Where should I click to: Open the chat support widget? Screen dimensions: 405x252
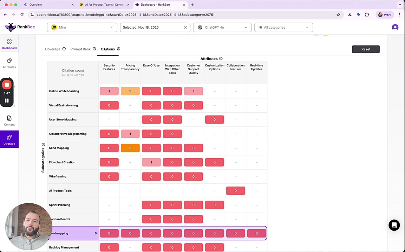tap(394, 225)
